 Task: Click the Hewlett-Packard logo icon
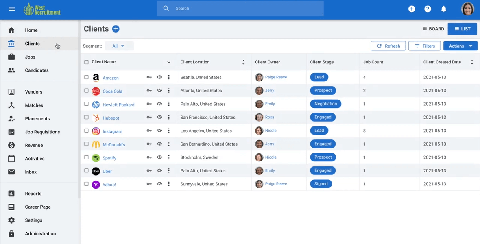[x=96, y=105]
